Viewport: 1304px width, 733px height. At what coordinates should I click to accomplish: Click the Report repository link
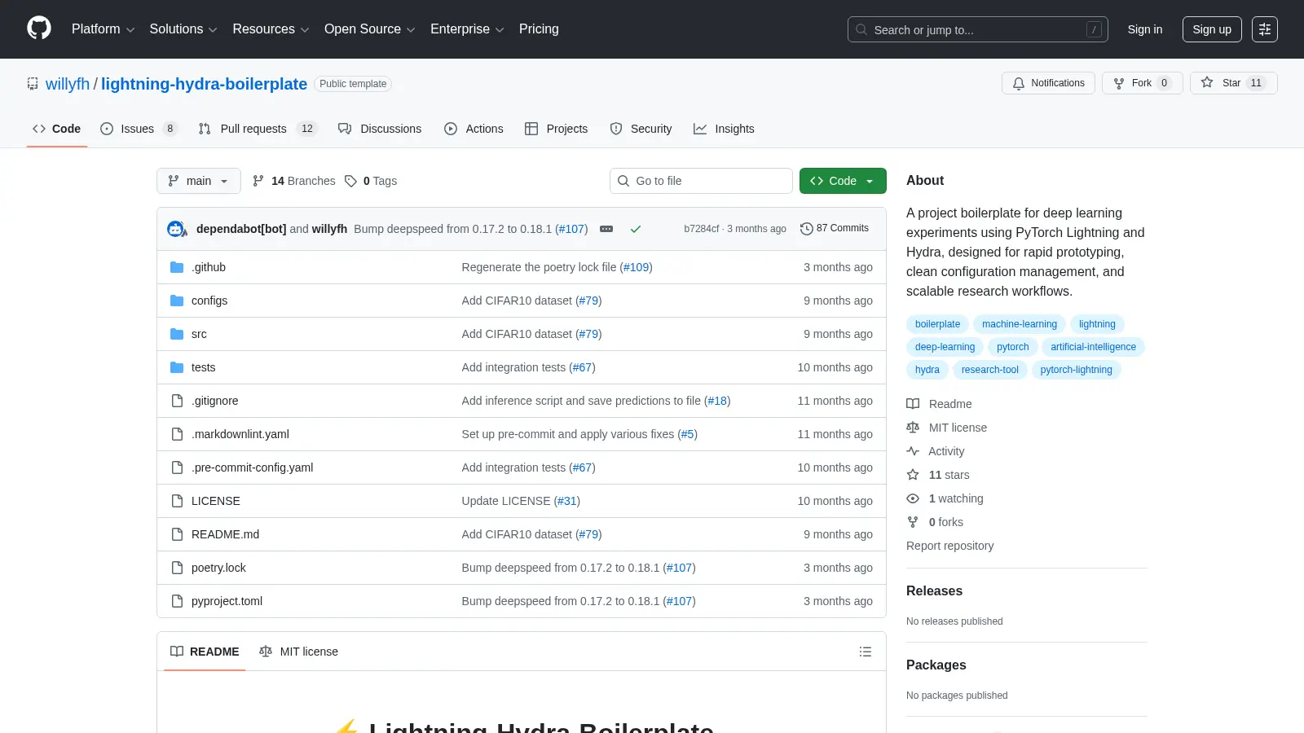point(949,546)
